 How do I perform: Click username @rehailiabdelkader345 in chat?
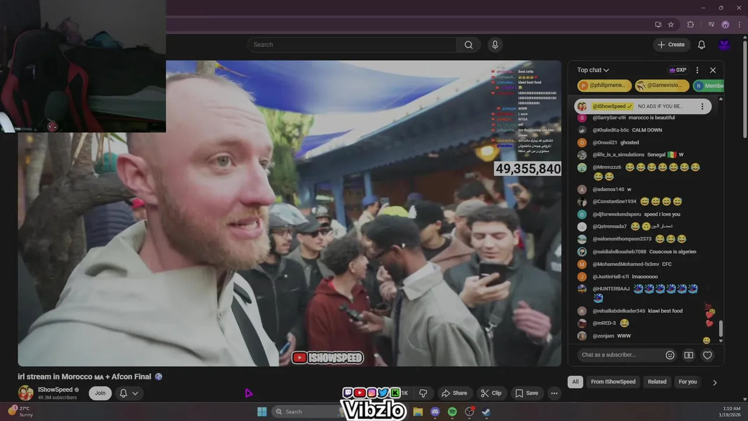coord(619,311)
